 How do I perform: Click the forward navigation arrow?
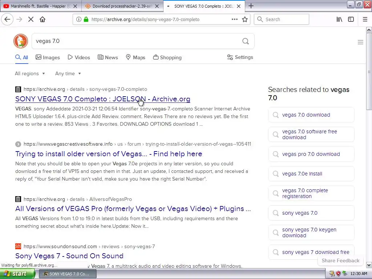coord(19,20)
